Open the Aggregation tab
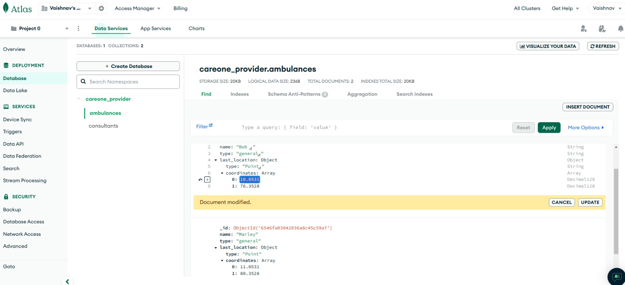The image size is (625, 285). click(x=362, y=94)
